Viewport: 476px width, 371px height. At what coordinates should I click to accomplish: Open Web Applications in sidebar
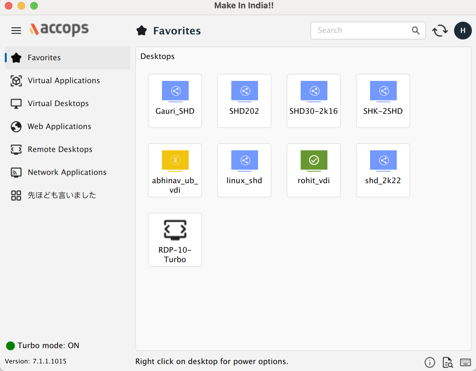(59, 126)
